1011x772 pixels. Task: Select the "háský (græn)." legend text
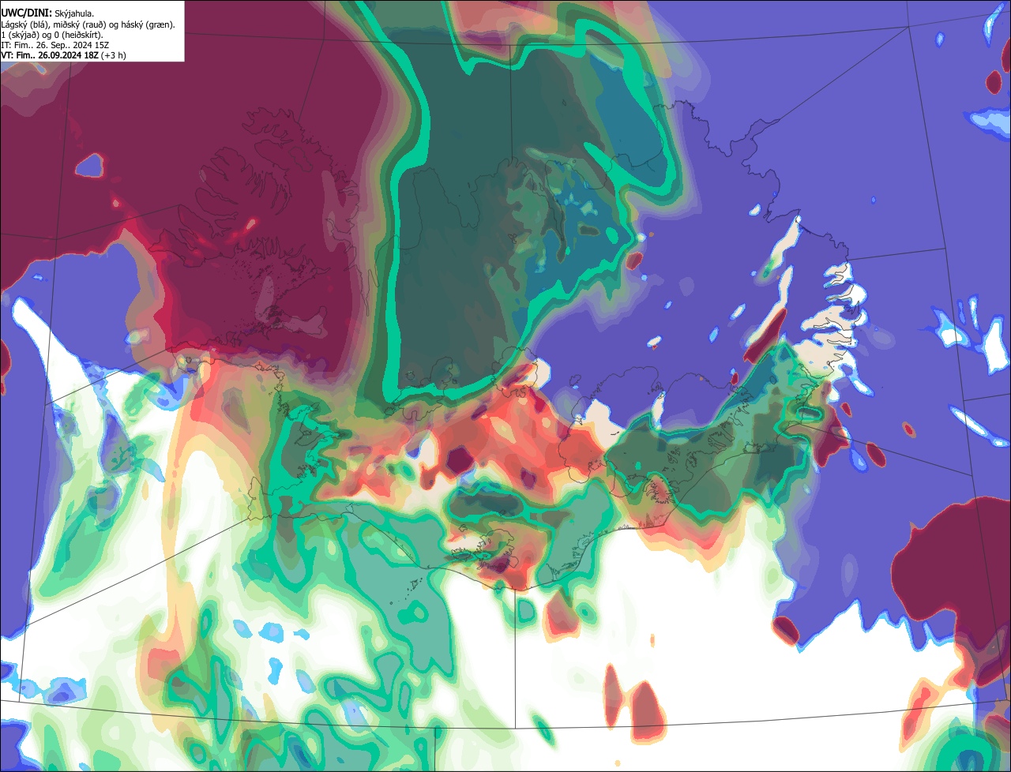coord(148,24)
